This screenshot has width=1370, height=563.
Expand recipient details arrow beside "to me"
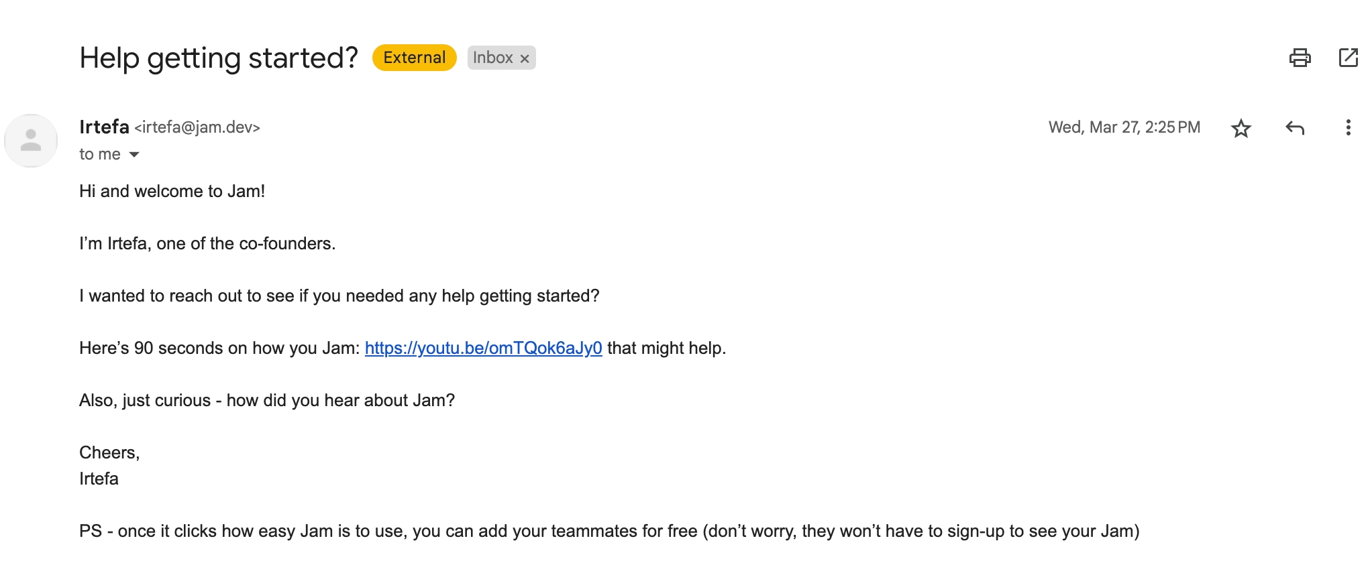(134, 155)
